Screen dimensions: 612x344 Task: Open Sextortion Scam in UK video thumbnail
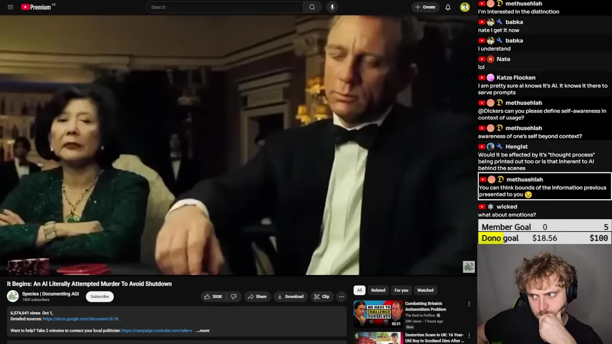coord(378,338)
